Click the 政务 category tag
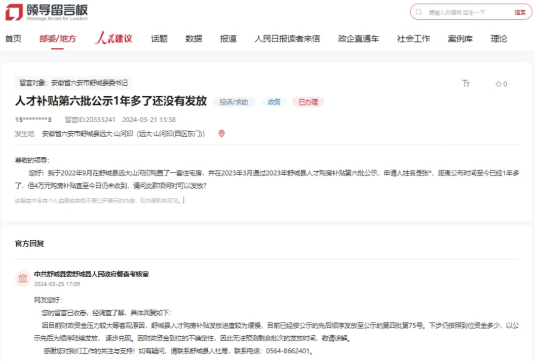The width and height of the screenshot is (535, 362). (274, 102)
